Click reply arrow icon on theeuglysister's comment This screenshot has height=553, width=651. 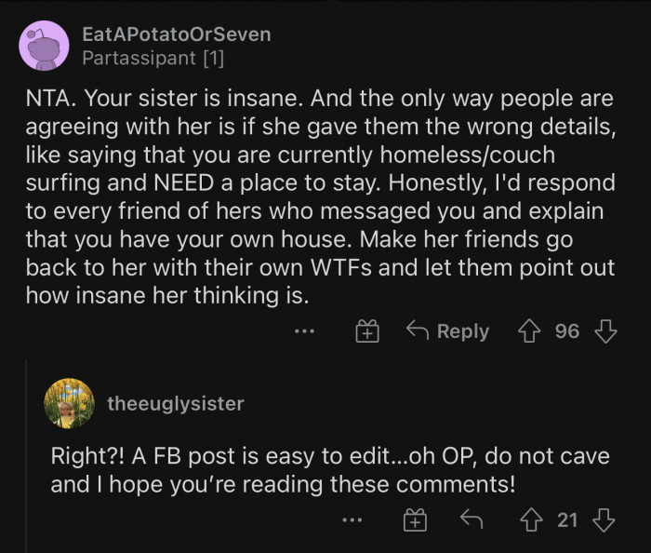[x=473, y=520]
